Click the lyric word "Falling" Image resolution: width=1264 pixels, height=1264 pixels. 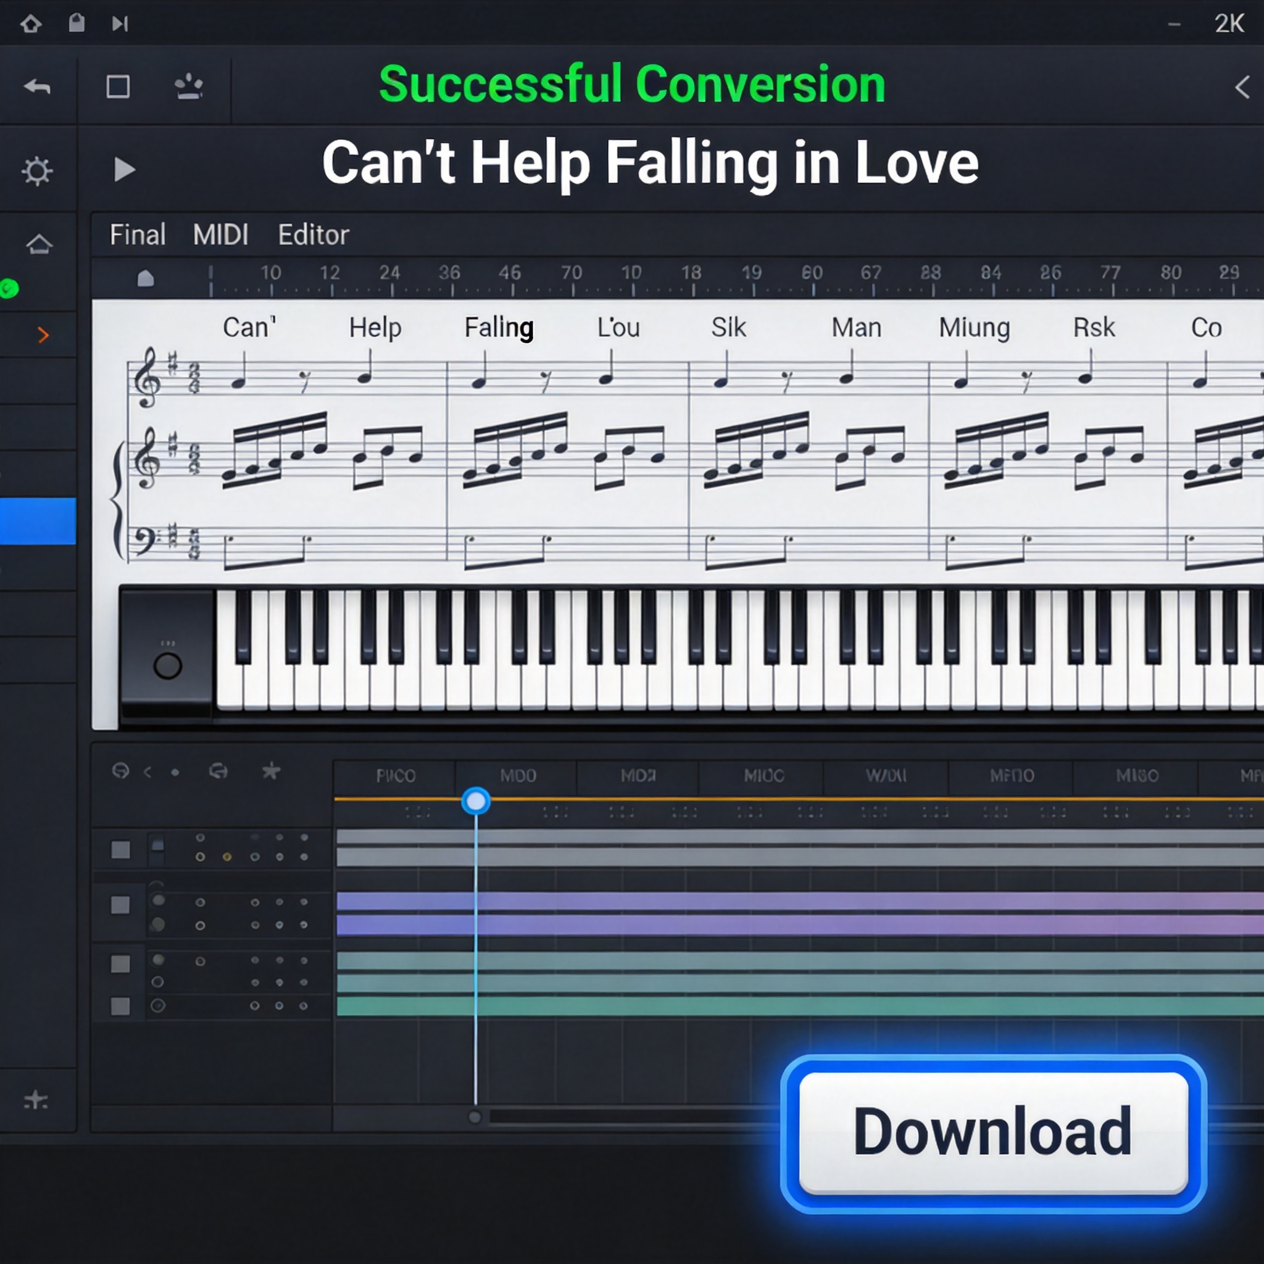(499, 328)
